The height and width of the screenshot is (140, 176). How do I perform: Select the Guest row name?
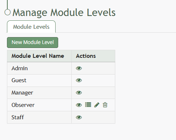tap(19, 80)
